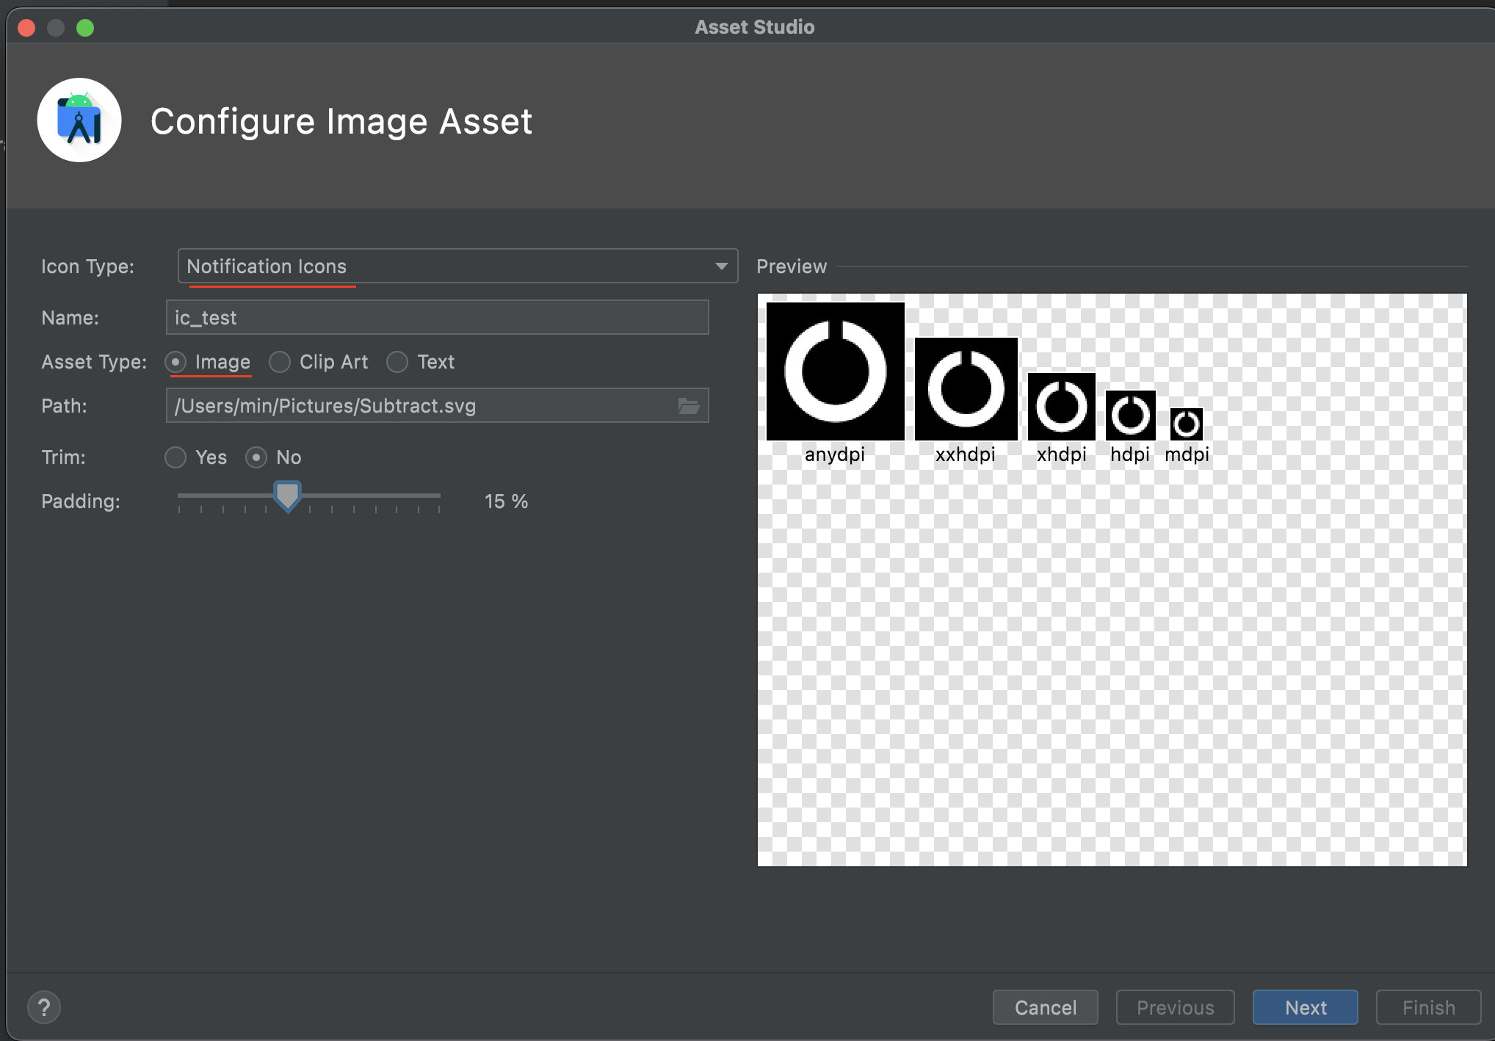
Task: Enable Trim by selecting Yes
Action: coord(175,457)
